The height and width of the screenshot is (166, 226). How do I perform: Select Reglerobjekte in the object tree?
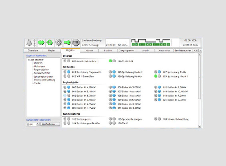(41, 70)
